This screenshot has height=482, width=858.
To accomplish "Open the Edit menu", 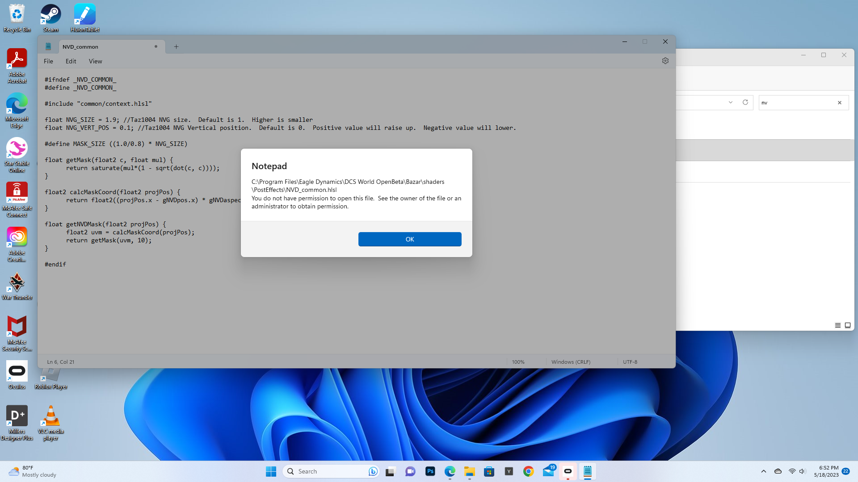I will (71, 61).
